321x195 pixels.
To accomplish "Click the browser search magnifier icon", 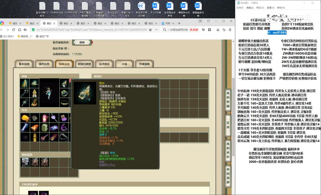I will click(x=165, y=30).
